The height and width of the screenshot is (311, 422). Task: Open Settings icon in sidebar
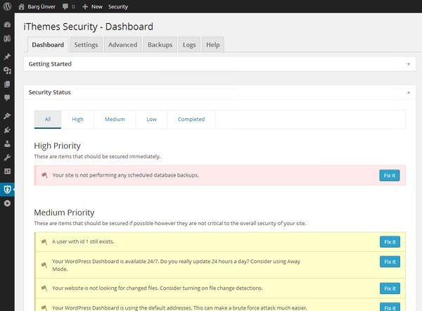7,171
